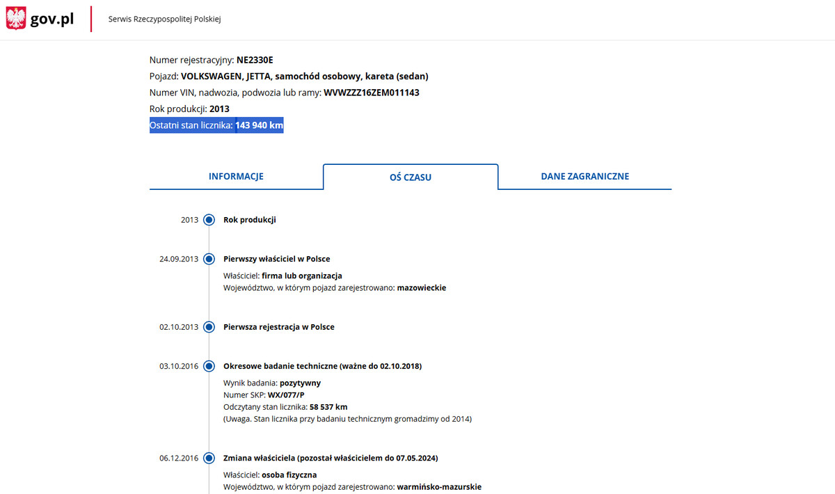This screenshot has width=835, height=494.
Task: Click the 06.12.2016 date label
Action: pyautogui.click(x=179, y=458)
